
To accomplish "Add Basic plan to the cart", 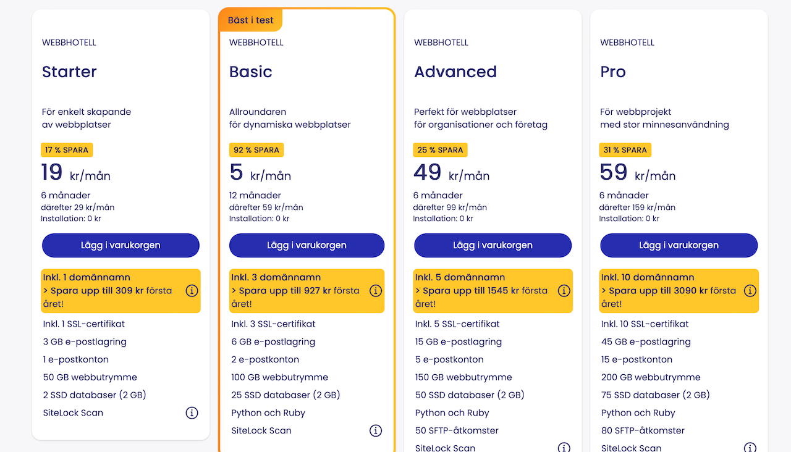I will pos(307,245).
